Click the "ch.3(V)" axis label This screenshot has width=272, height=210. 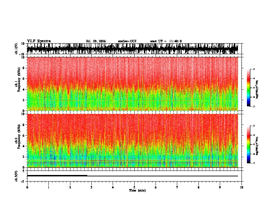(x=16, y=176)
